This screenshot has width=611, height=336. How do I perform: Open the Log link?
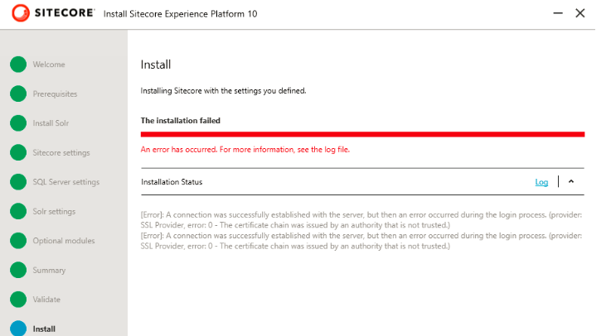(541, 182)
